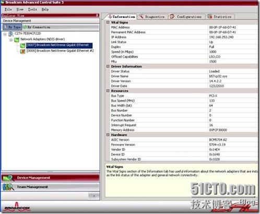This screenshot has width=260, height=214.
Task: Click the Vendor ID row
Action: point(184,149)
